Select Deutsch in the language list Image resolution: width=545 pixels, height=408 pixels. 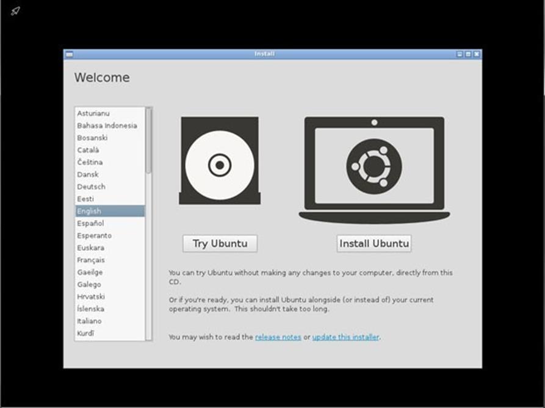110,187
